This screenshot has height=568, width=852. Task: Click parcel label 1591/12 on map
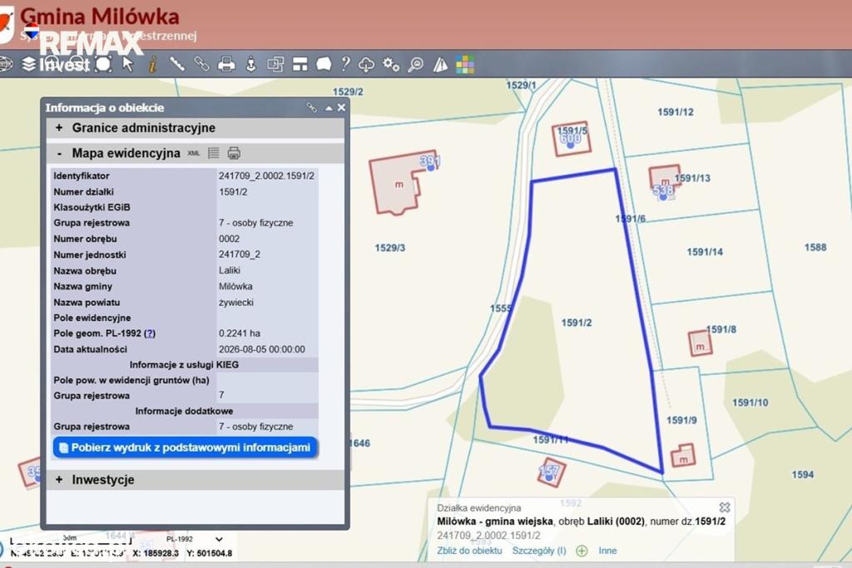(676, 112)
